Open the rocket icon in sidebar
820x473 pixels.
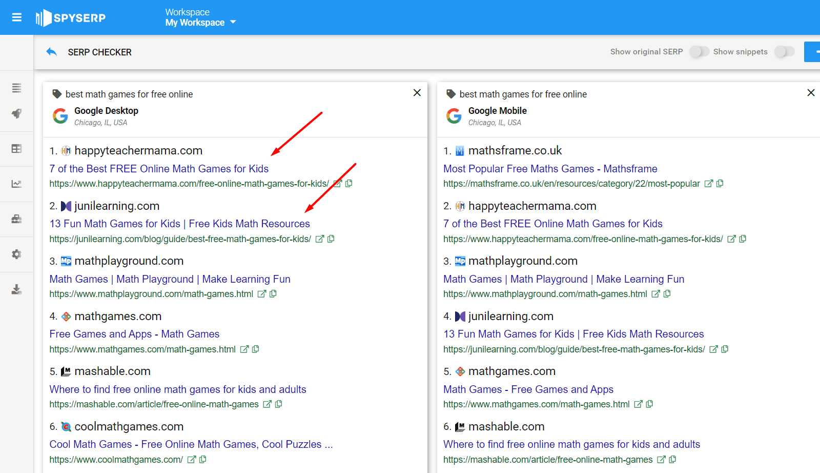pyautogui.click(x=17, y=113)
